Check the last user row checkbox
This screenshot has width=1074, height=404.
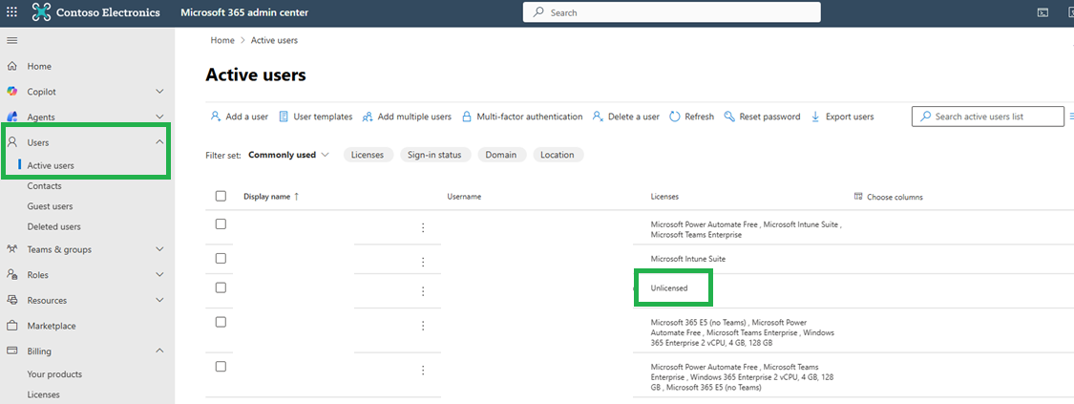221,367
